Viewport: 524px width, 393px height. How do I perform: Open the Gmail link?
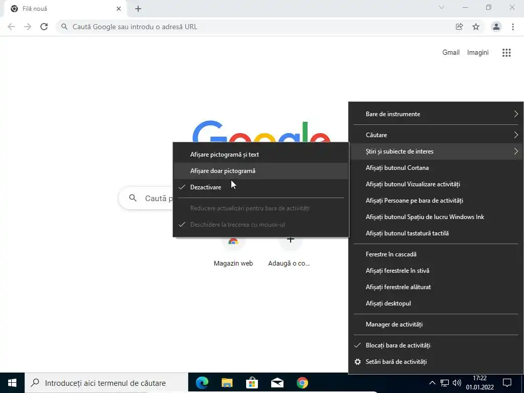coord(451,53)
